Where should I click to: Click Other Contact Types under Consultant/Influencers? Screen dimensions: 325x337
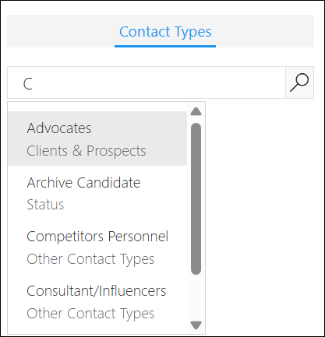coord(90,314)
